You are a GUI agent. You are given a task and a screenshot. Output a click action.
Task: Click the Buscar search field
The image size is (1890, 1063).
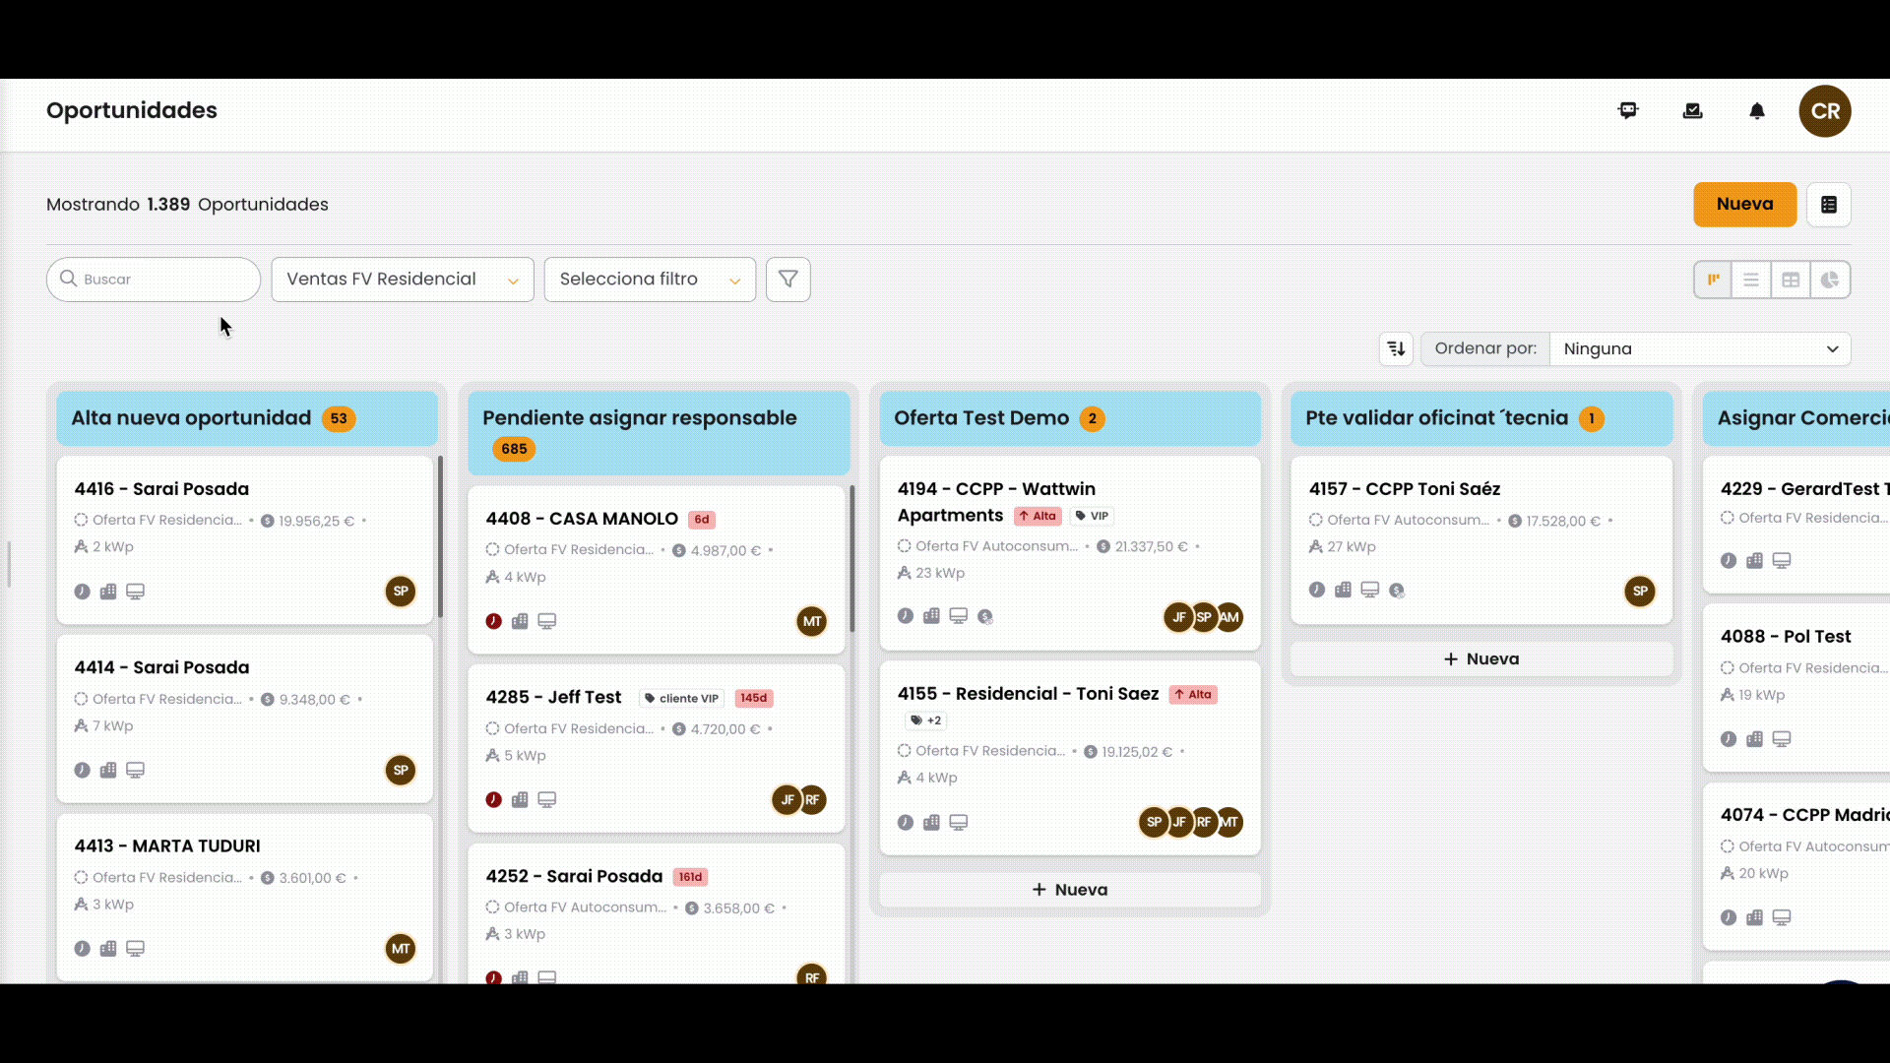(x=154, y=280)
